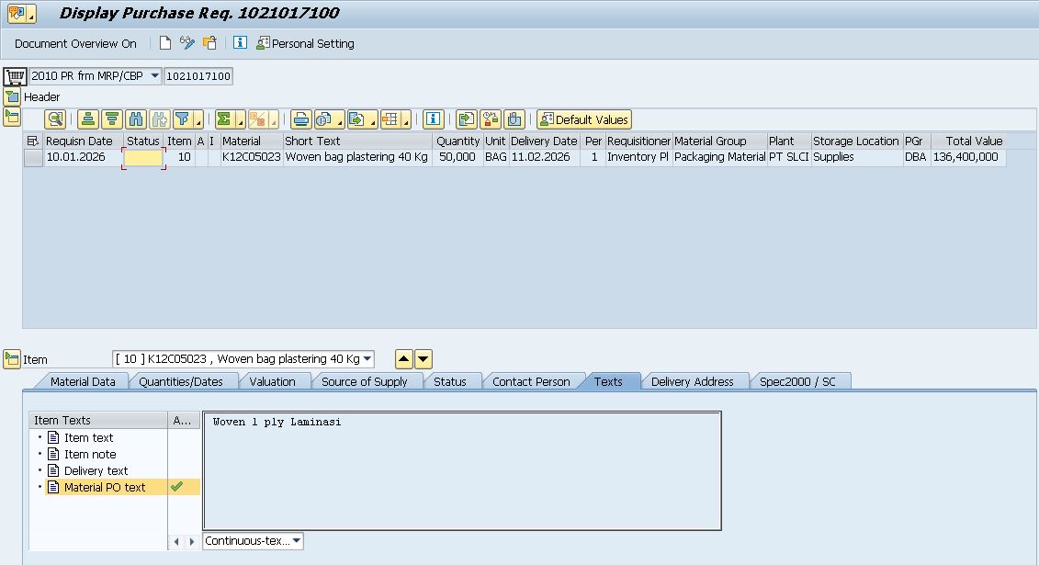Switch to the Source of Supply tab

coord(365,381)
